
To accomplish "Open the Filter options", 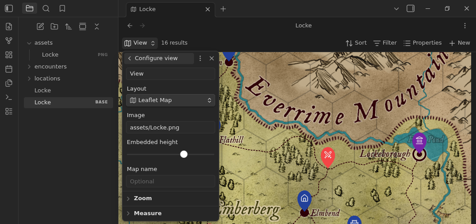I will tap(385, 43).
